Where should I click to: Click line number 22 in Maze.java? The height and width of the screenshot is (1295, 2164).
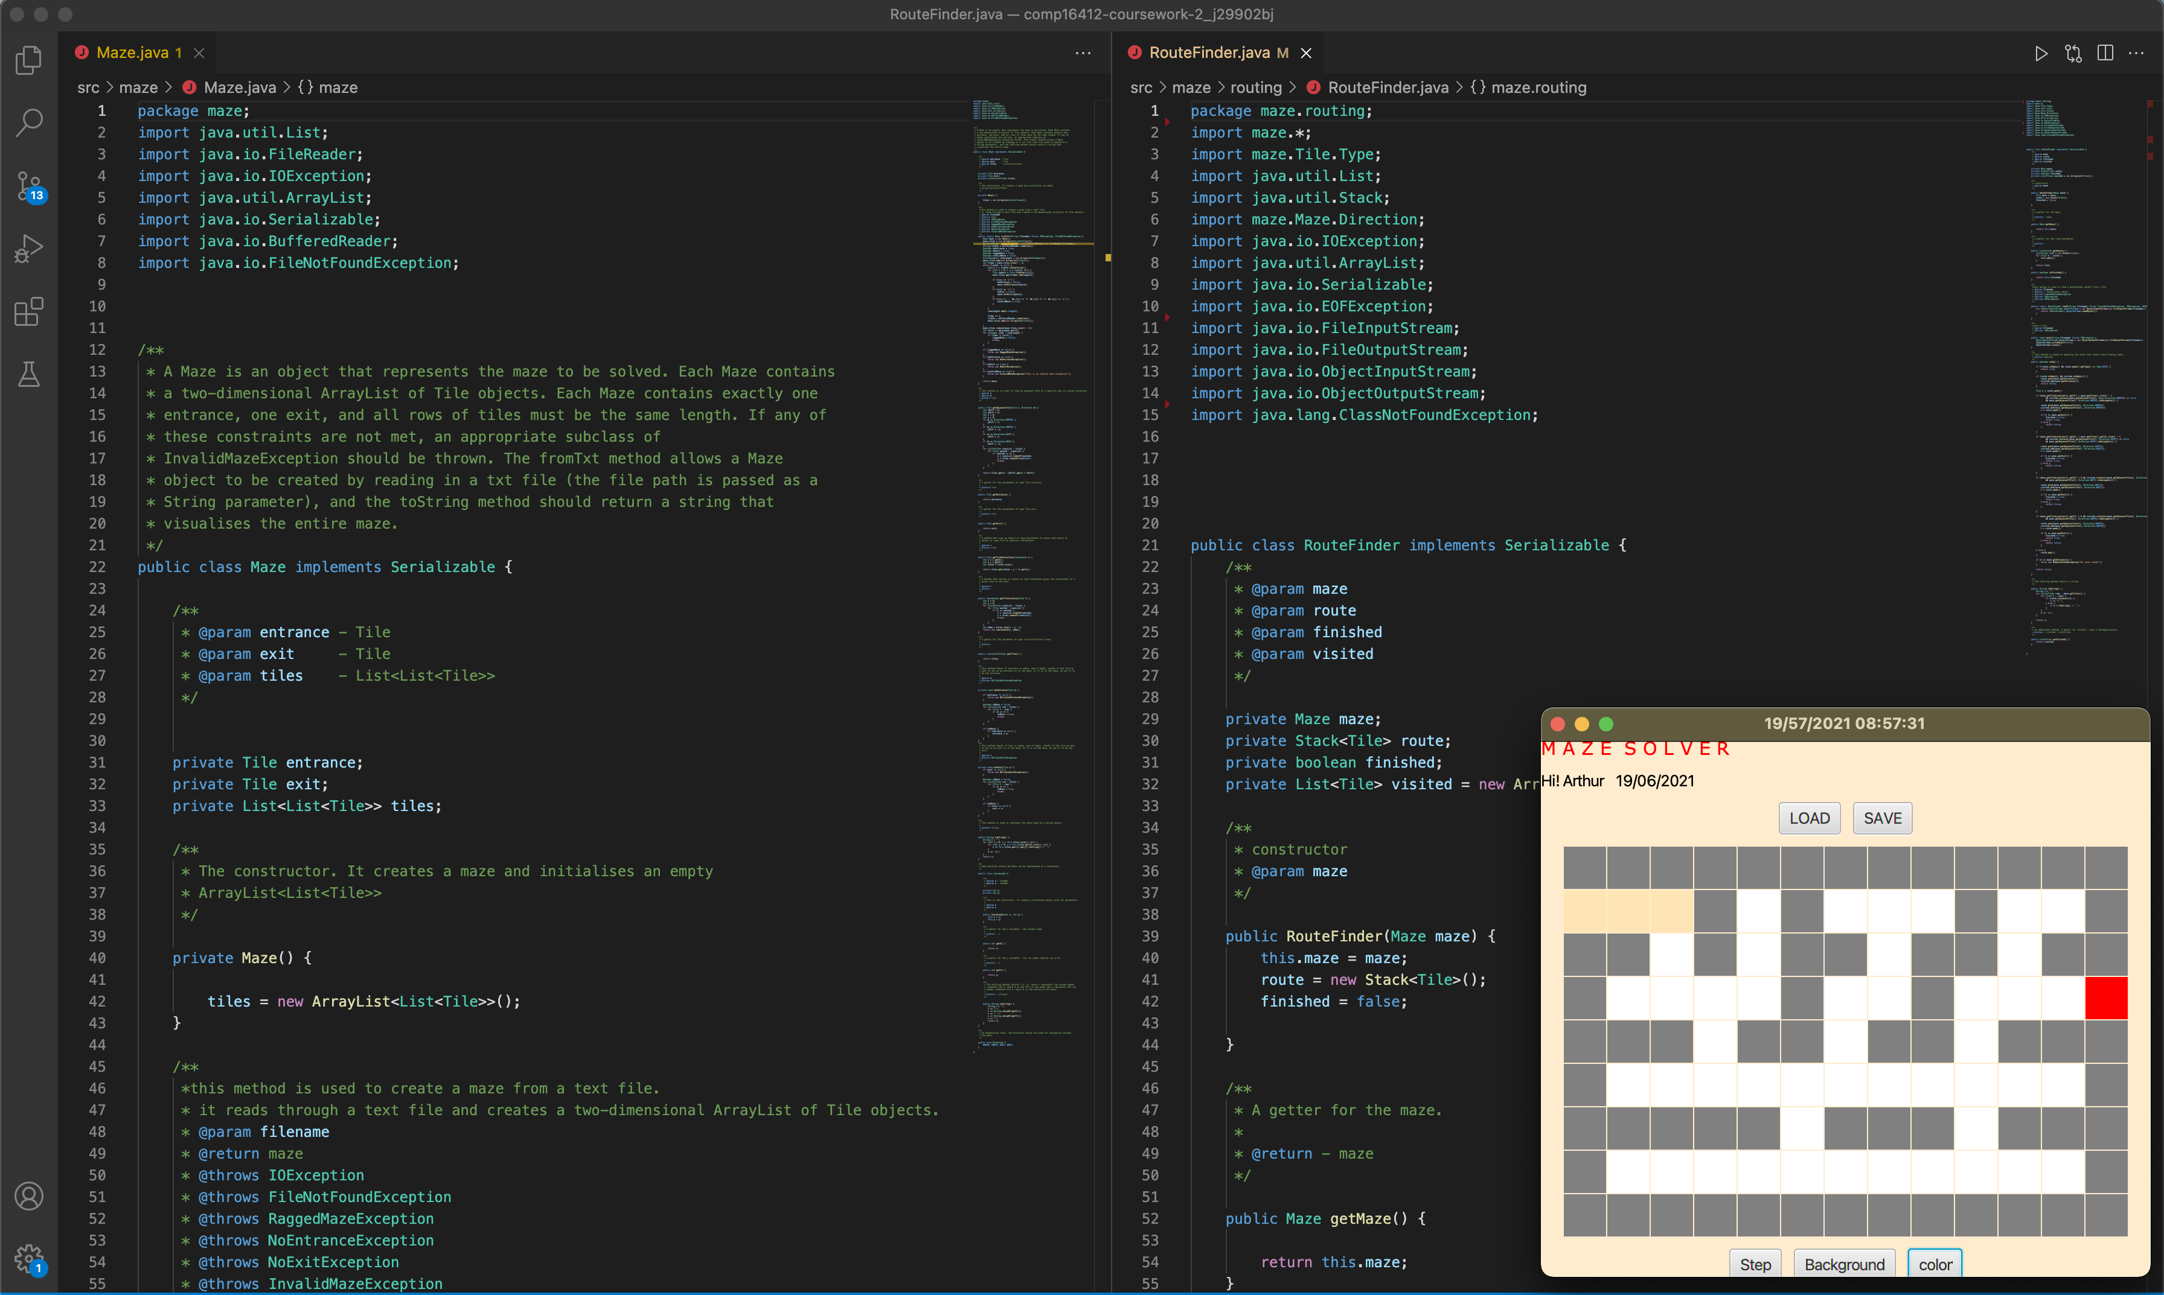point(97,567)
